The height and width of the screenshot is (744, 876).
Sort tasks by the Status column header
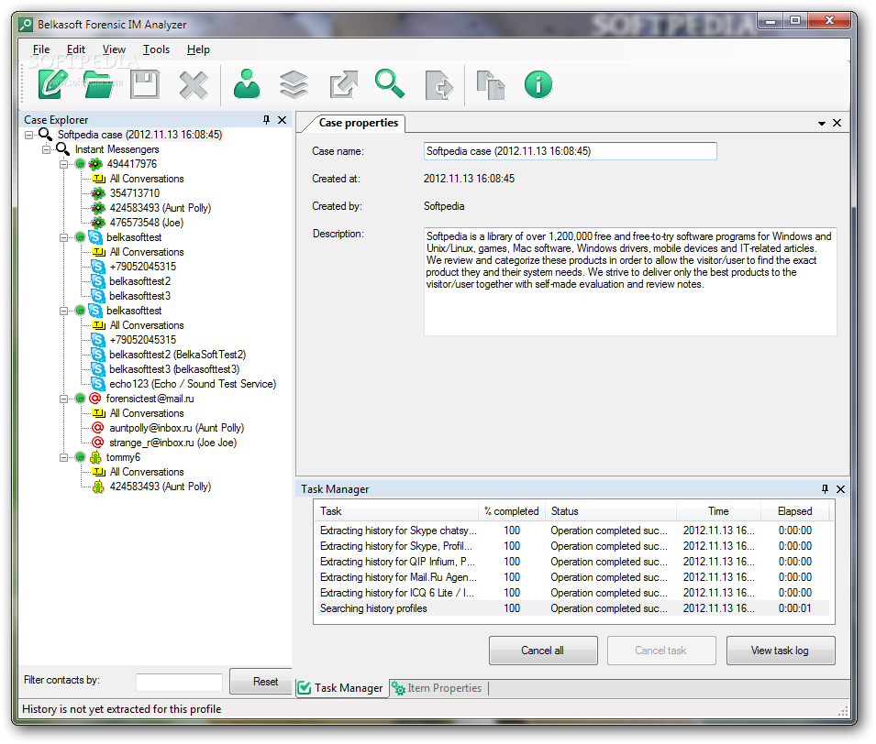[x=611, y=511]
